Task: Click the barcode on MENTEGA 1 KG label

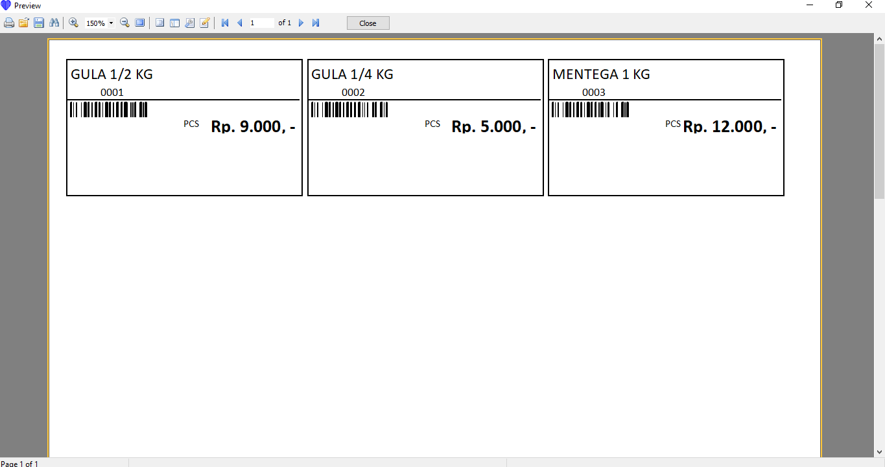Action: coord(590,109)
